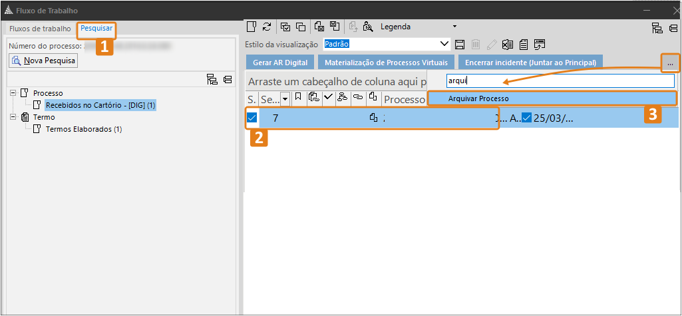The image size is (682, 316).
Task: Click the checkmark column header
Action: tap(328, 97)
